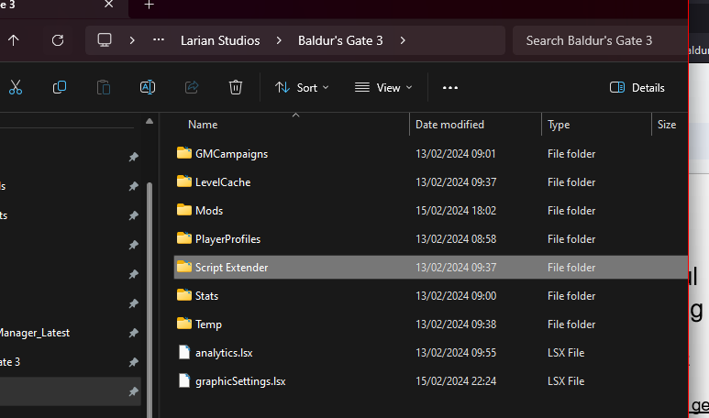The height and width of the screenshot is (418, 709).
Task: Click the Share icon in toolbar
Action: [x=192, y=87]
